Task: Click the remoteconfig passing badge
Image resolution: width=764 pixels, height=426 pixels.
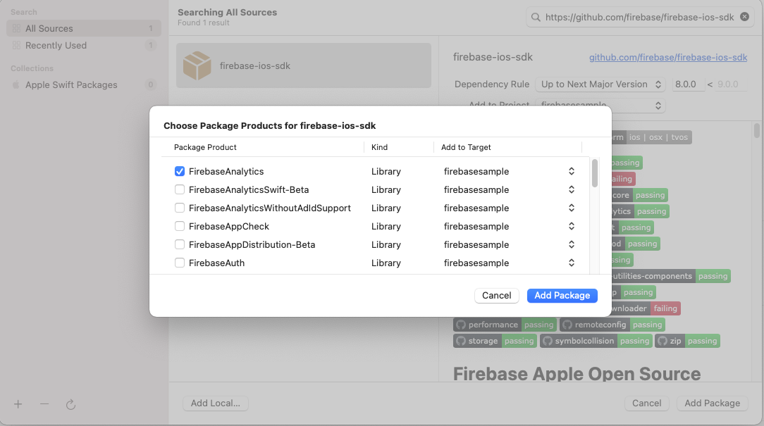Action: [612, 325]
